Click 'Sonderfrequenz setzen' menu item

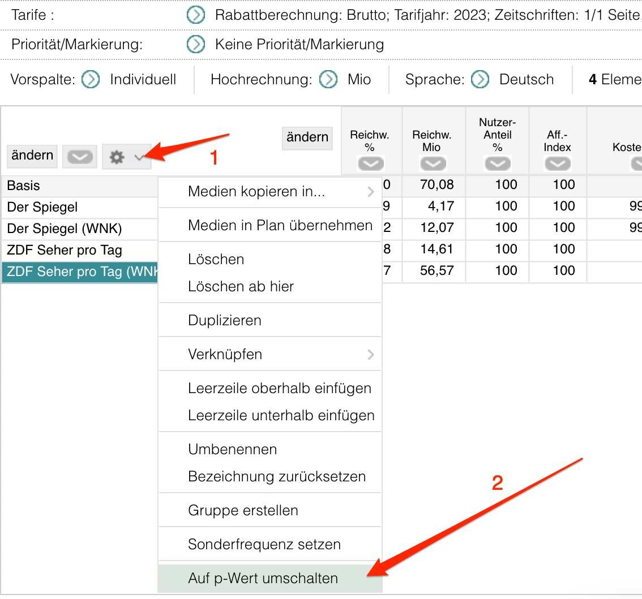tap(264, 545)
